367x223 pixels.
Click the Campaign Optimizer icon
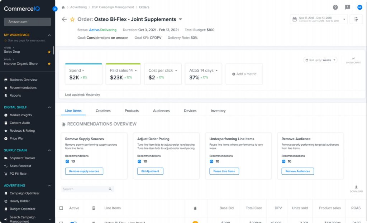(6, 193)
